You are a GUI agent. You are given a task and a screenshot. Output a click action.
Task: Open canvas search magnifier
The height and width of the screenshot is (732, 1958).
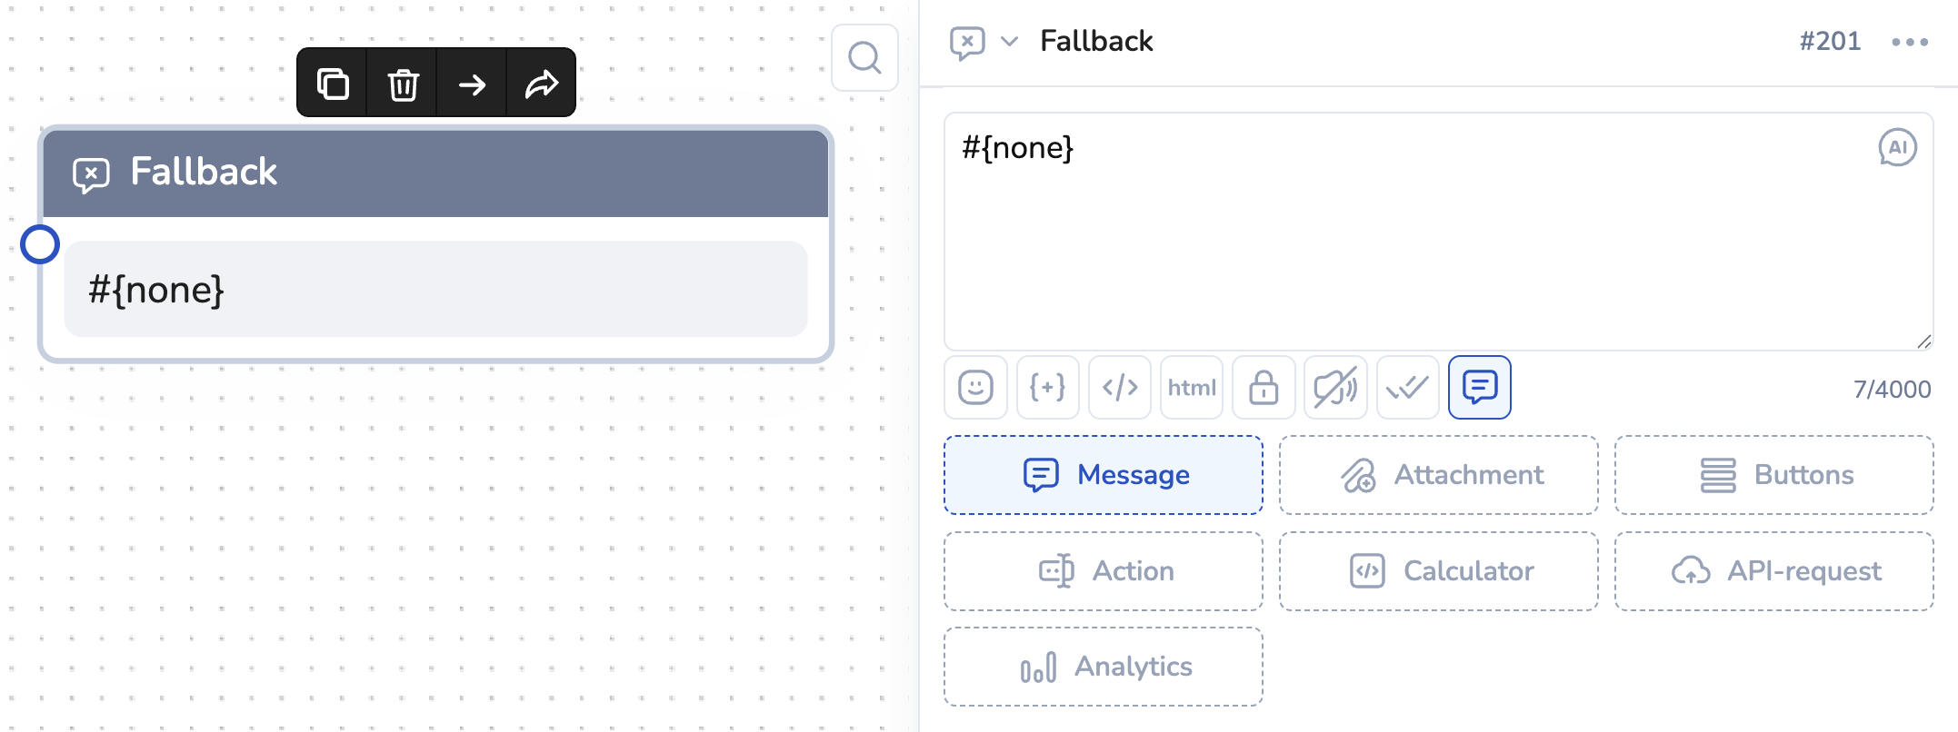(x=864, y=58)
